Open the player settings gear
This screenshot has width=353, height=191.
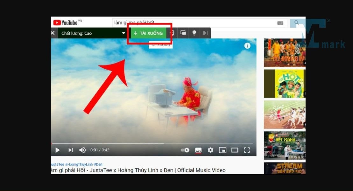point(210,150)
